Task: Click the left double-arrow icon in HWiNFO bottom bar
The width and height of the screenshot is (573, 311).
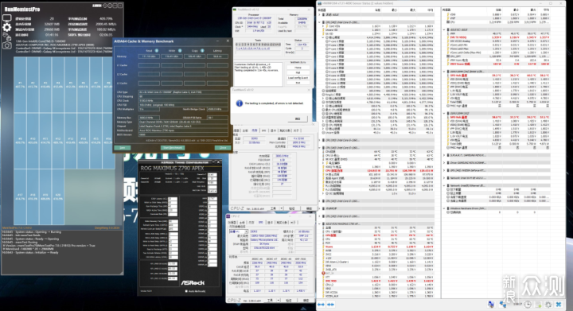Action: point(321,305)
